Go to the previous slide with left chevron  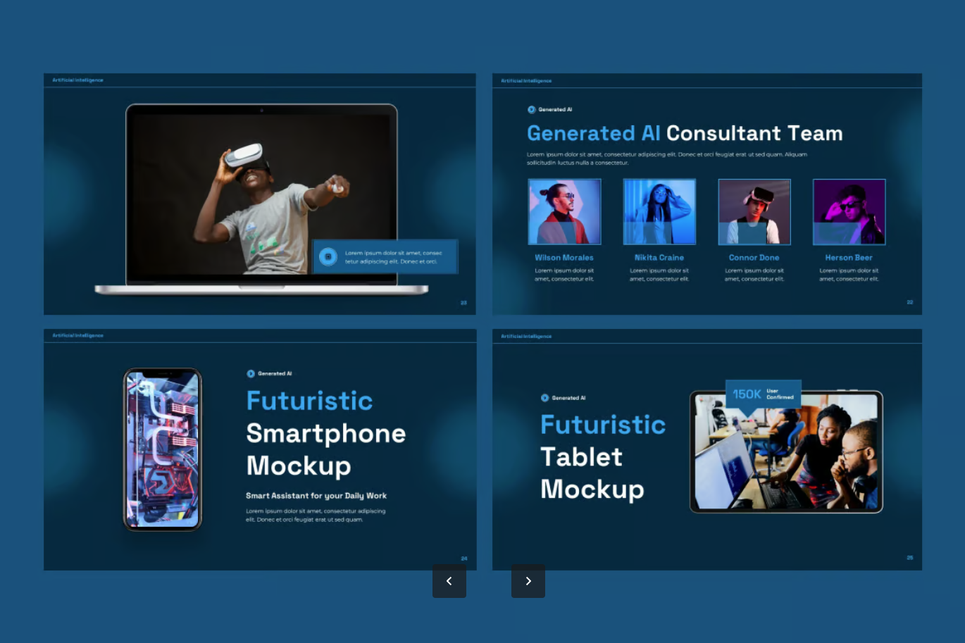click(x=449, y=581)
